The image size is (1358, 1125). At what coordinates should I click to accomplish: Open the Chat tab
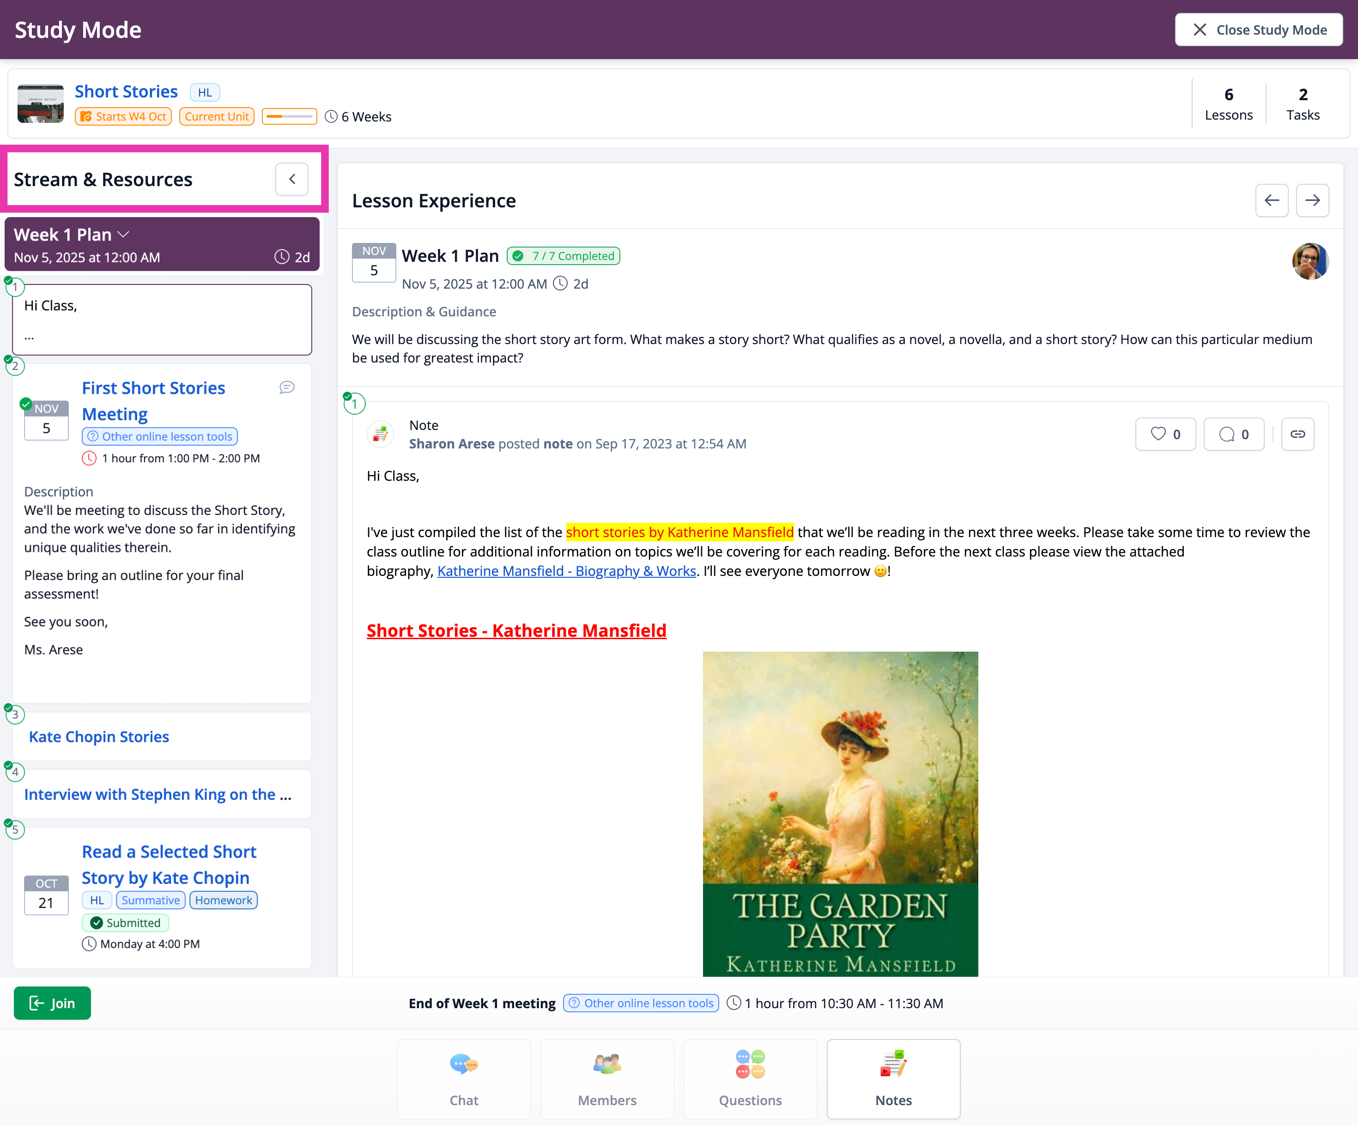pos(464,1078)
